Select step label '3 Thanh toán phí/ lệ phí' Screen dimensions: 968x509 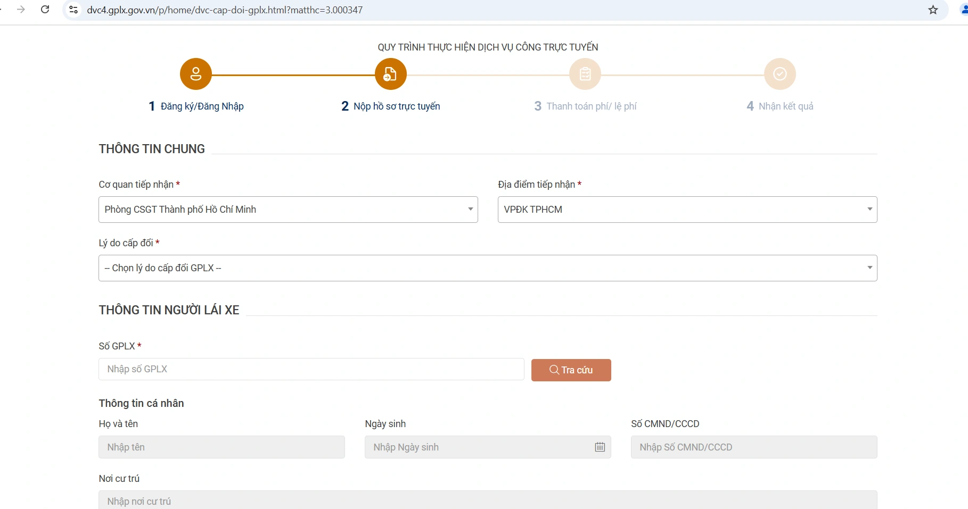click(x=585, y=106)
